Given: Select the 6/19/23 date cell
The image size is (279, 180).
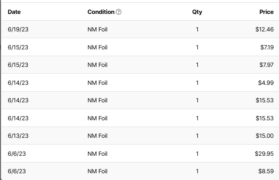Looking at the screenshot, I should tap(18, 30).
